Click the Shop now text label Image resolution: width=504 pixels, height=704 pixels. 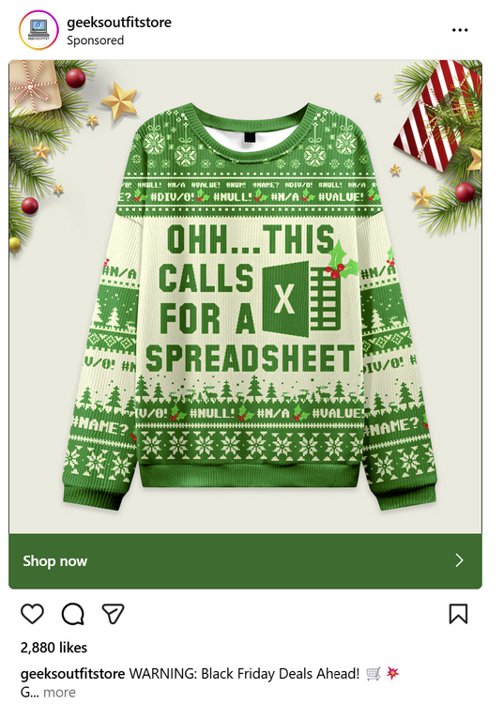[x=54, y=560]
